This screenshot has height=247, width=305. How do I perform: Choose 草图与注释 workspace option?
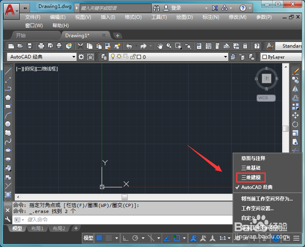click(253, 158)
